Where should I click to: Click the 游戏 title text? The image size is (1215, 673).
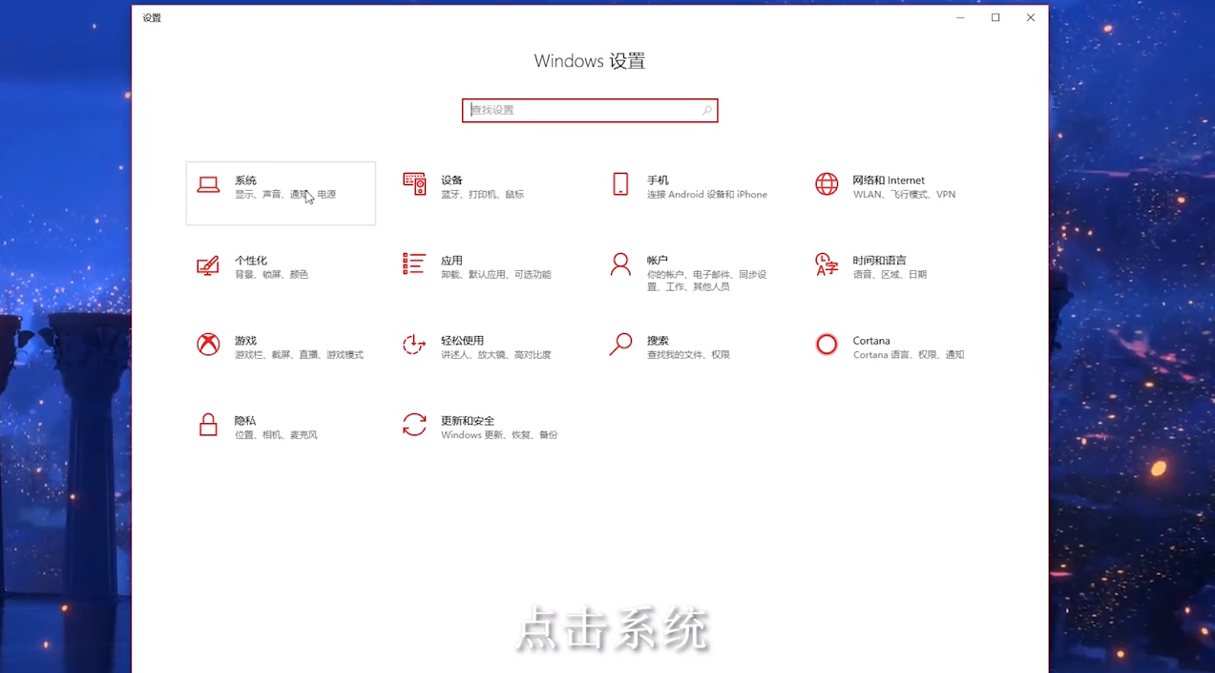(245, 341)
